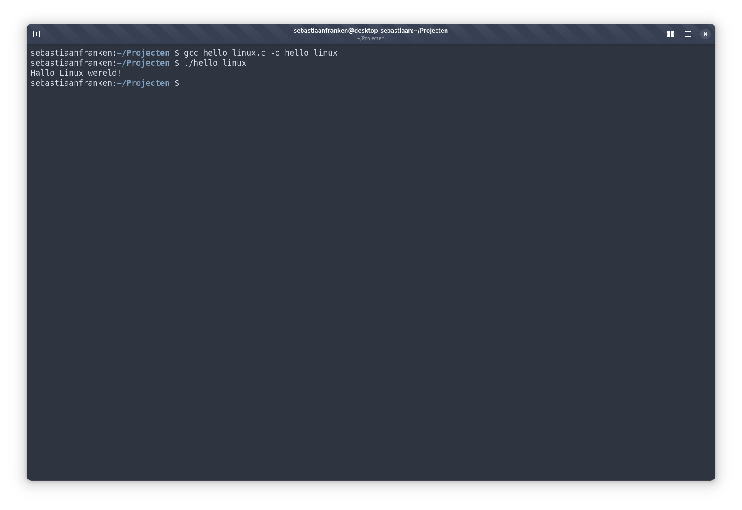Click the window title sebastiaanfranken@desktop-sebastiaan:~/Projecten
Image resolution: width=742 pixels, height=510 pixels.
coord(371,31)
